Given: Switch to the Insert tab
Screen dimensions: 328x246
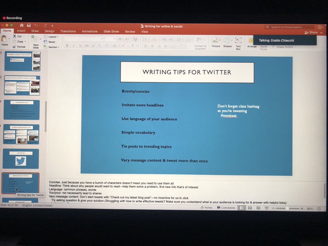Looking at the screenshot, I should (21, 31).
